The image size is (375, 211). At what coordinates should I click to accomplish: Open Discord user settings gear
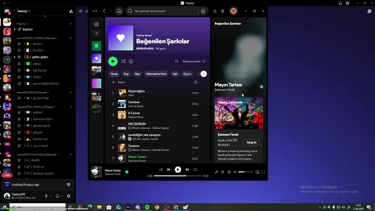tap(69, 196)
